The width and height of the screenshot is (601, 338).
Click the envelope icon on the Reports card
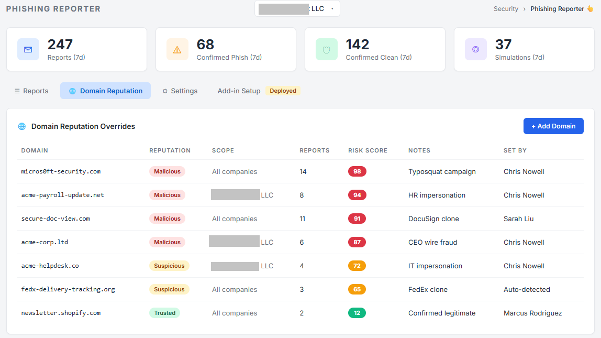tap(28, 49)
